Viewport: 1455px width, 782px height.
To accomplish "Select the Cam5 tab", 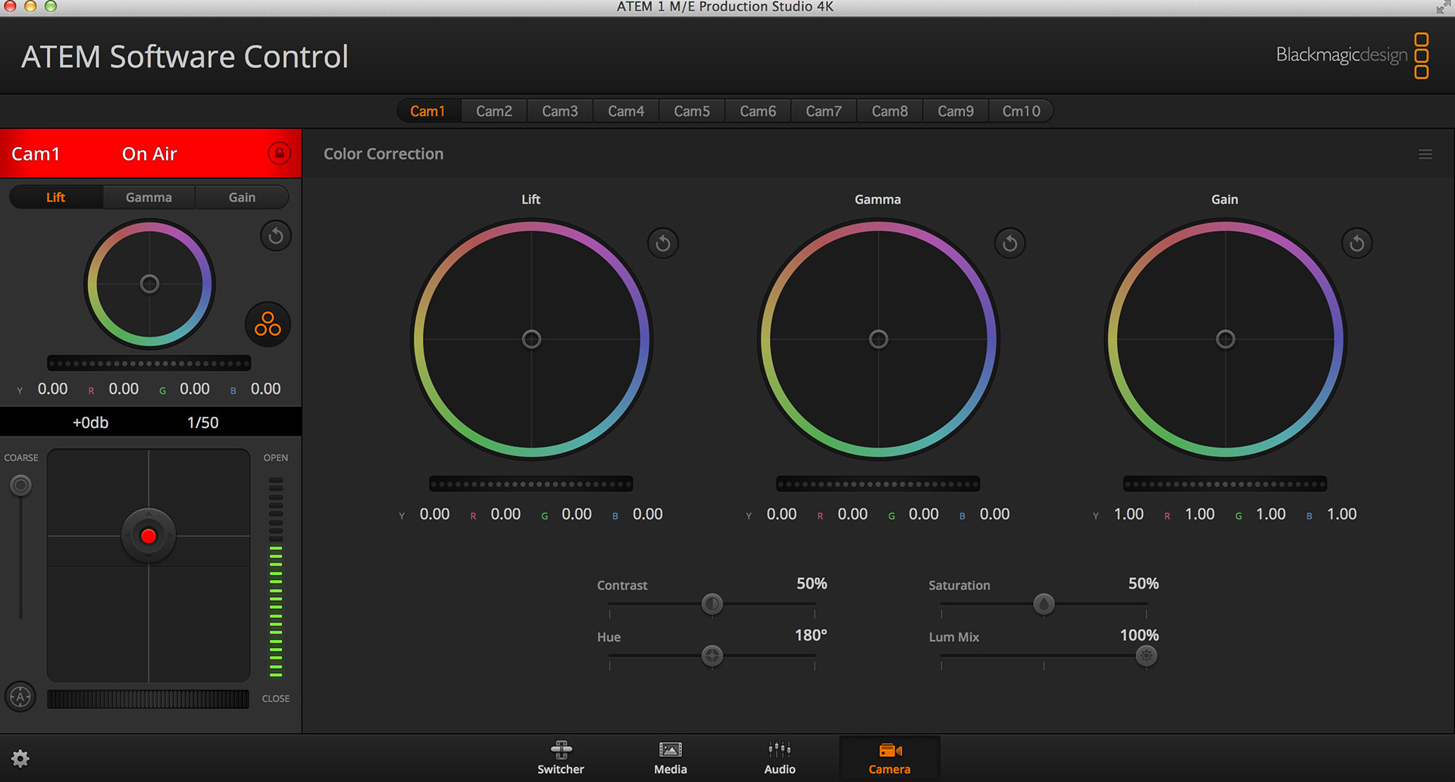I will pos(691,111).
